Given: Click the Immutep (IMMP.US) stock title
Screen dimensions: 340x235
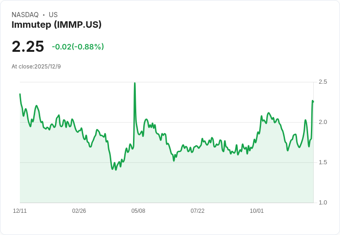Looking at the screenshot, I should click(56, 25).
